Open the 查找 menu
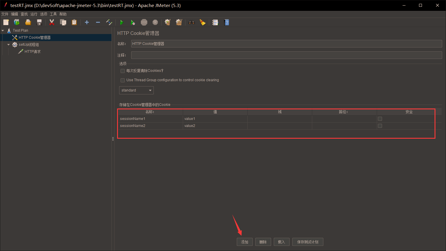This screenshot has width=446, height=251. point(24,14)
